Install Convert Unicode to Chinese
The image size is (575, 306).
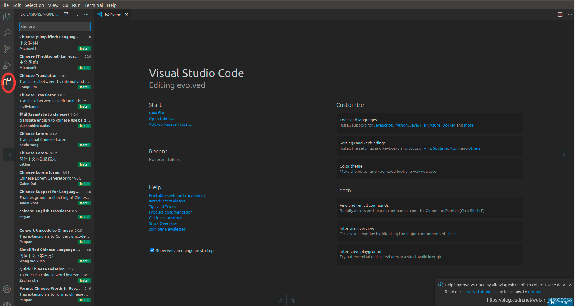point(85,242)
